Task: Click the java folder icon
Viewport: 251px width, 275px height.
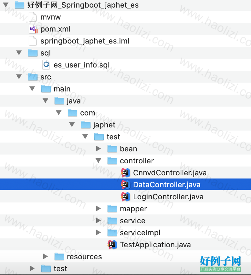Action: click(59, 101)
